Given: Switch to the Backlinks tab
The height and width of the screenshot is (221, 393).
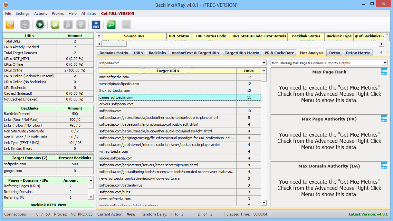Looking at the screenshot, I should click(157, 53).
